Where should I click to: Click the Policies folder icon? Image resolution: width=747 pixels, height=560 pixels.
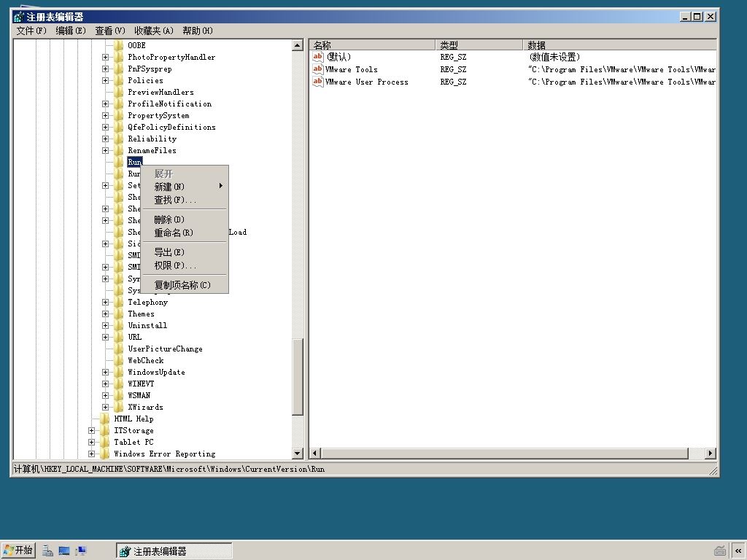(119, 80)
